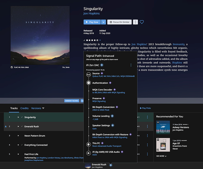Image resolution: width=203 pixels, height=169 pixels.
Task: Click the Singularity album cover
Action: (x=40, y=35)
